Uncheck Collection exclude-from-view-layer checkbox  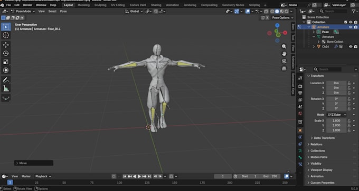click(x=346, y=22)
